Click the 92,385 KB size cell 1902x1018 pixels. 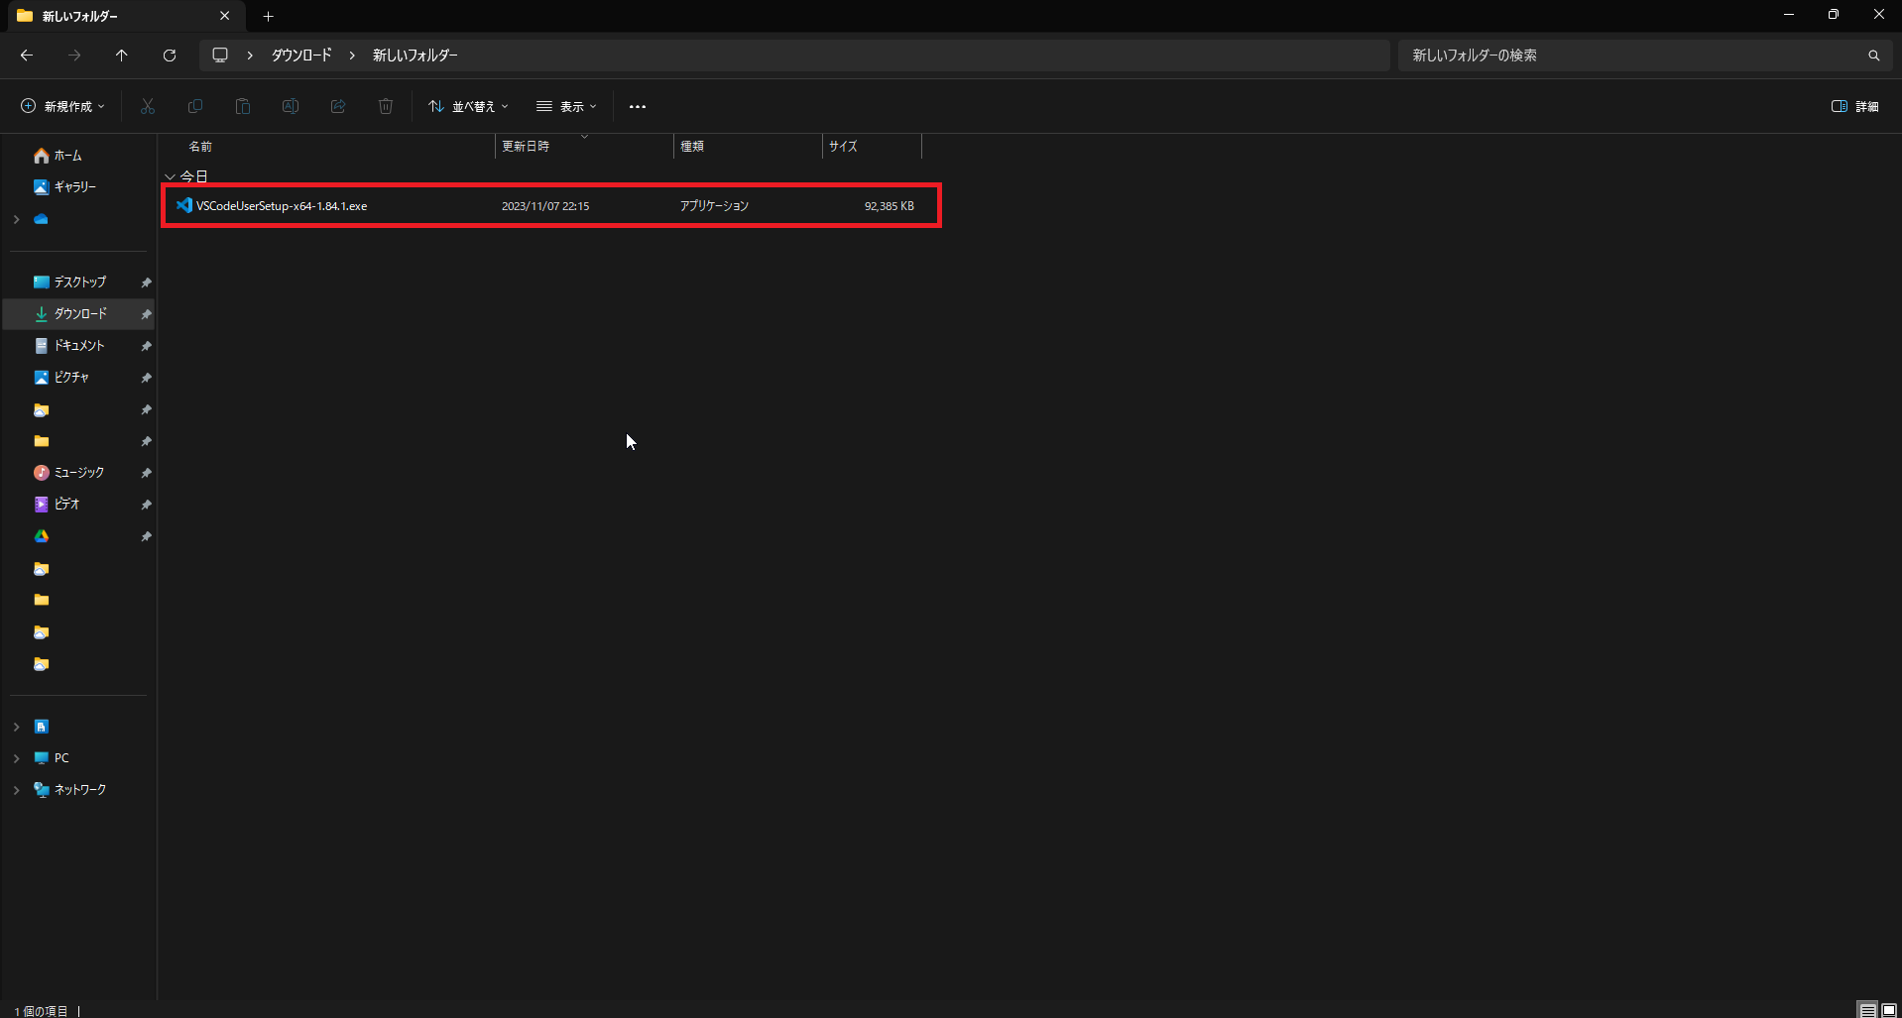point(890,206)
